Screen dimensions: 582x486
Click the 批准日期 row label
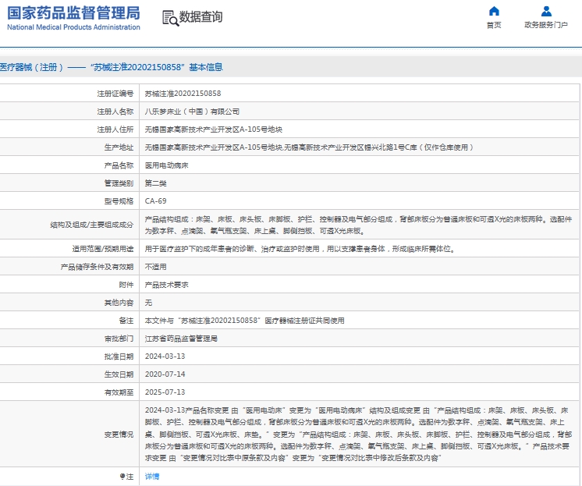point(119,357)
